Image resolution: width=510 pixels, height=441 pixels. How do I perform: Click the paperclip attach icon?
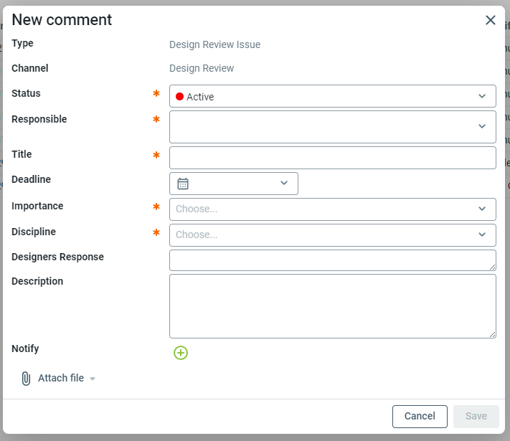[26, 379]
